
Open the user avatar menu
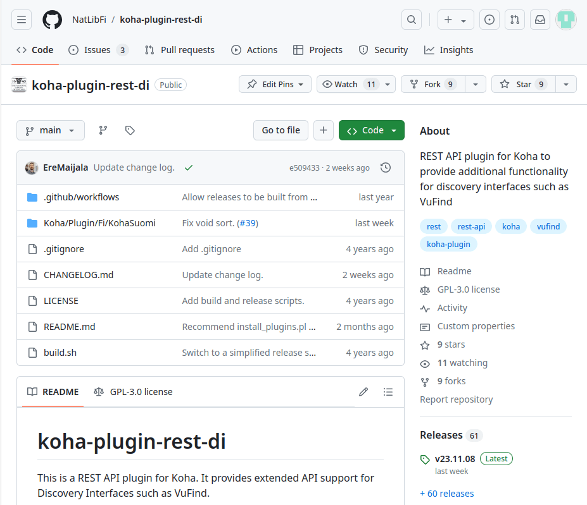click(566, 20)
